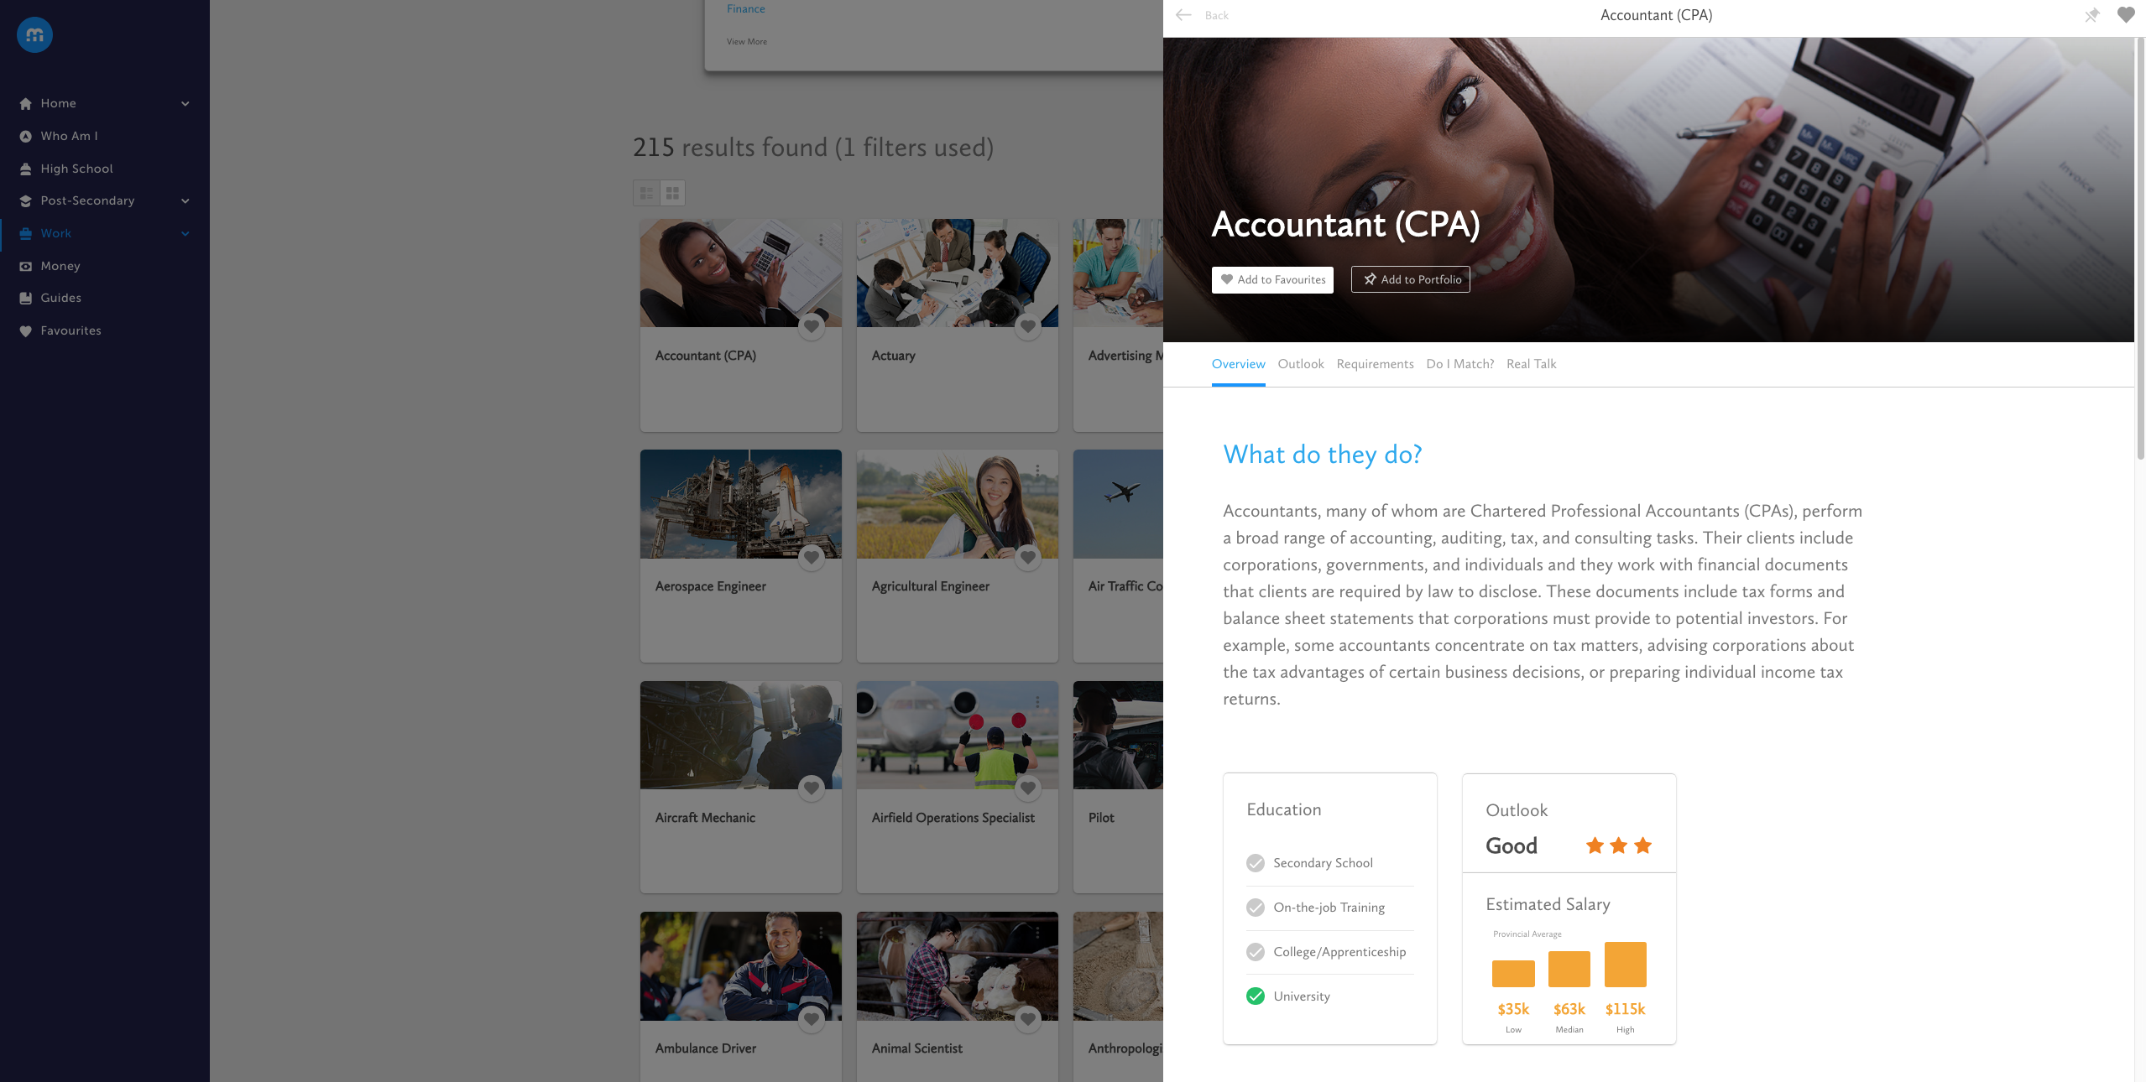The image size is (2146, 1082).
Task: Click the back arrow icon
Action: click(1183, 15)
